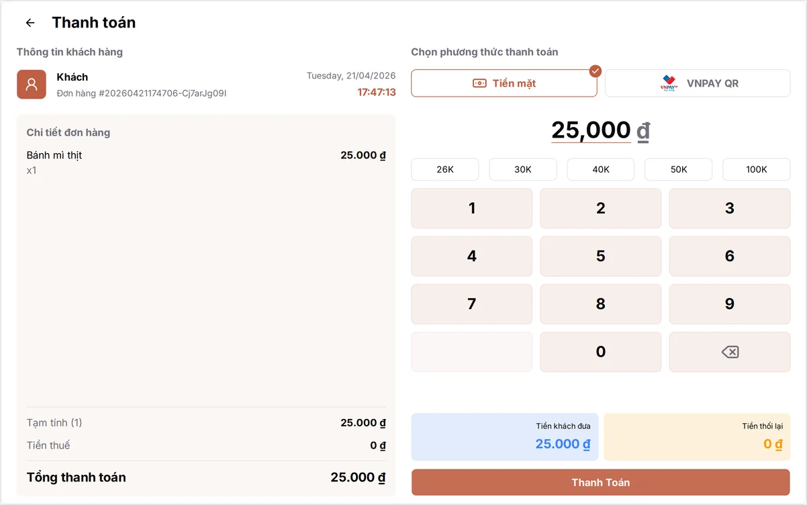Click the VNPAY logo icon
The width and height of the screenshot is (807, 505).
(669, 83)
